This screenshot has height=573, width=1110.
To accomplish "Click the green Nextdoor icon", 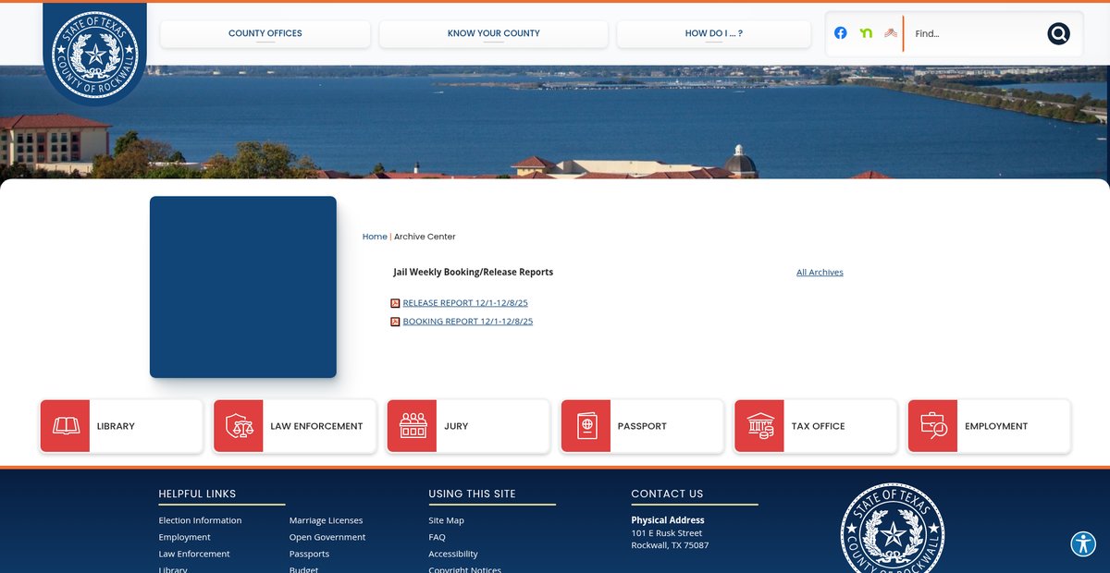I will pyautogui.click(x=866, y=33).
